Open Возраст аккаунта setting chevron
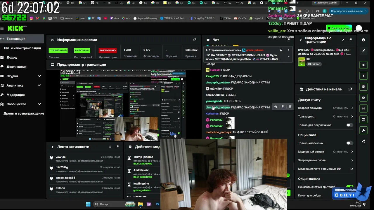374x210 pixels. click(352, 108)
